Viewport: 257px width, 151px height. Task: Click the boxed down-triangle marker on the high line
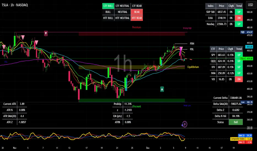(46, 33)
